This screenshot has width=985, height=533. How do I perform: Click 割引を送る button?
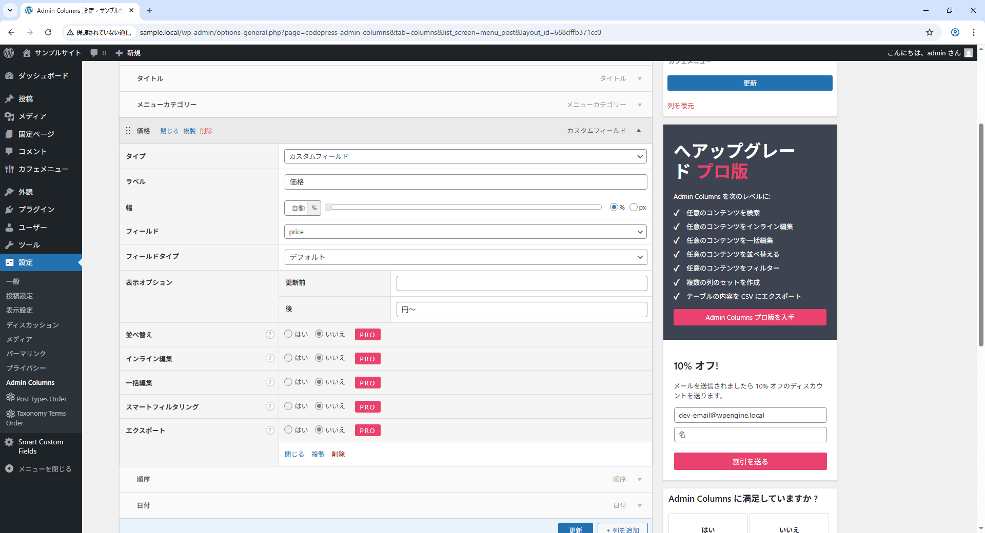coord(750,461)
